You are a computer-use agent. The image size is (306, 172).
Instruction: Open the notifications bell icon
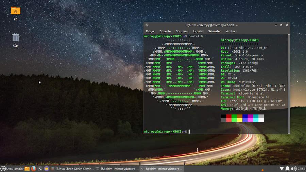click(287, 169)
